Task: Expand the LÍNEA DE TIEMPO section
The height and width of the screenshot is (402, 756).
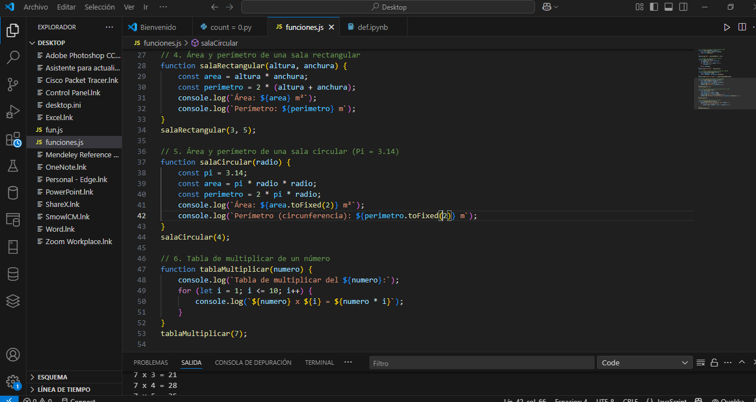Action: [74, 390]
